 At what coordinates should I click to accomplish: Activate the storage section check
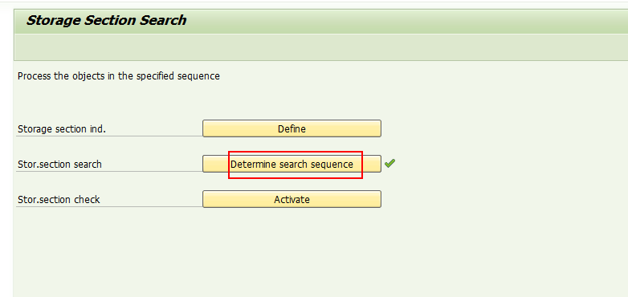tap(292, 199)
